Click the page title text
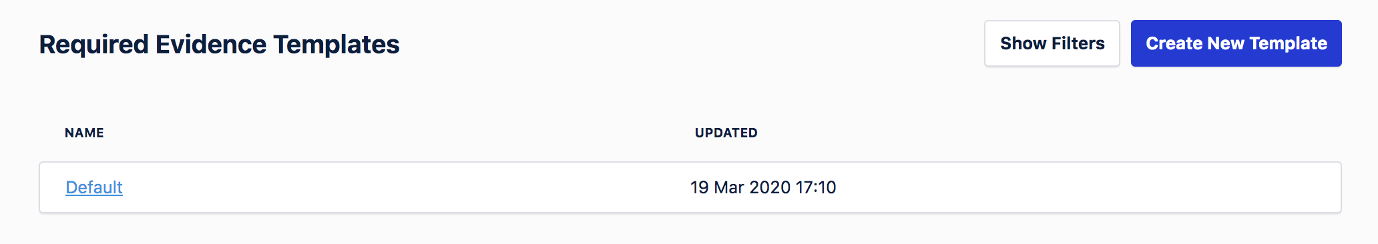 [x=219, y=45]
